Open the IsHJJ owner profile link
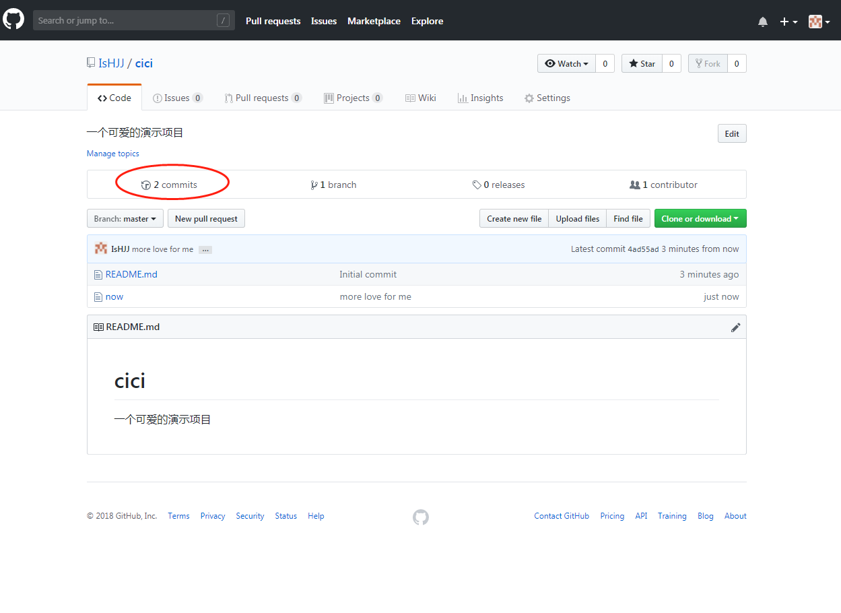 (x=111, y=63)
